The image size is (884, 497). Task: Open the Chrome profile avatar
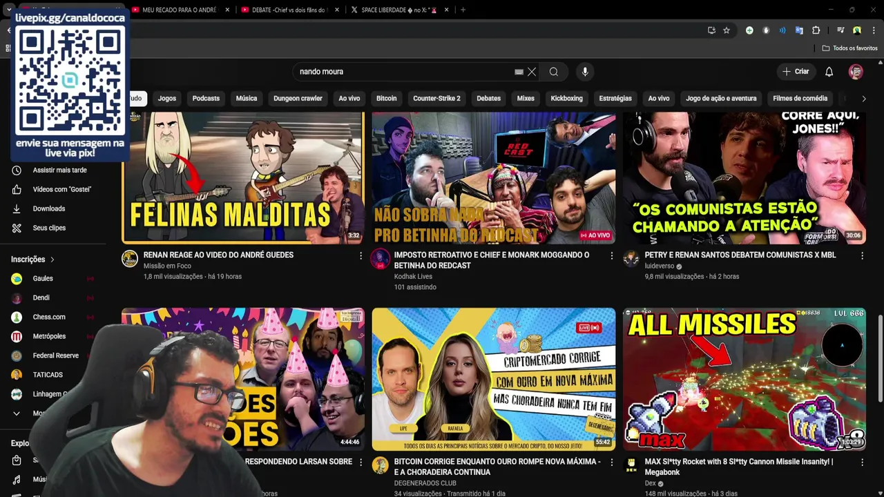point(857,30)
